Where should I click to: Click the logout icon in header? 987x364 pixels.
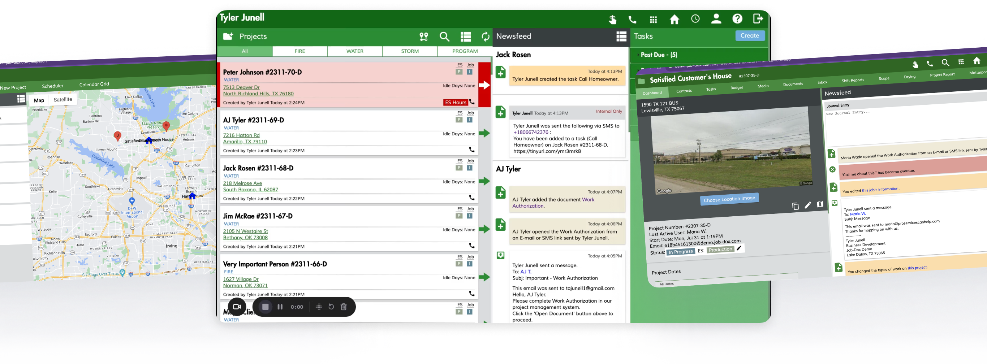pyautogui.click(x=758, y=19)
